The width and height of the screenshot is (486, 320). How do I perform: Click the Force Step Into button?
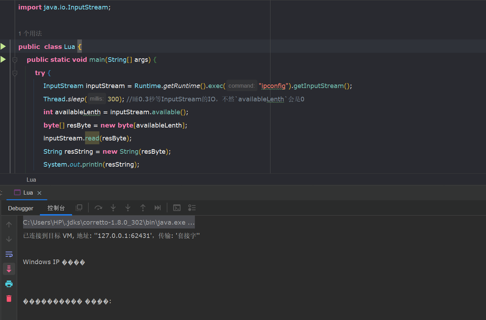pos(128,208)
